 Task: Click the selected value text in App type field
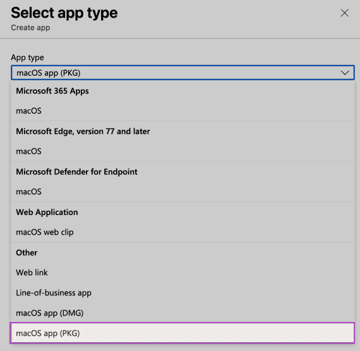click(49, 73)
